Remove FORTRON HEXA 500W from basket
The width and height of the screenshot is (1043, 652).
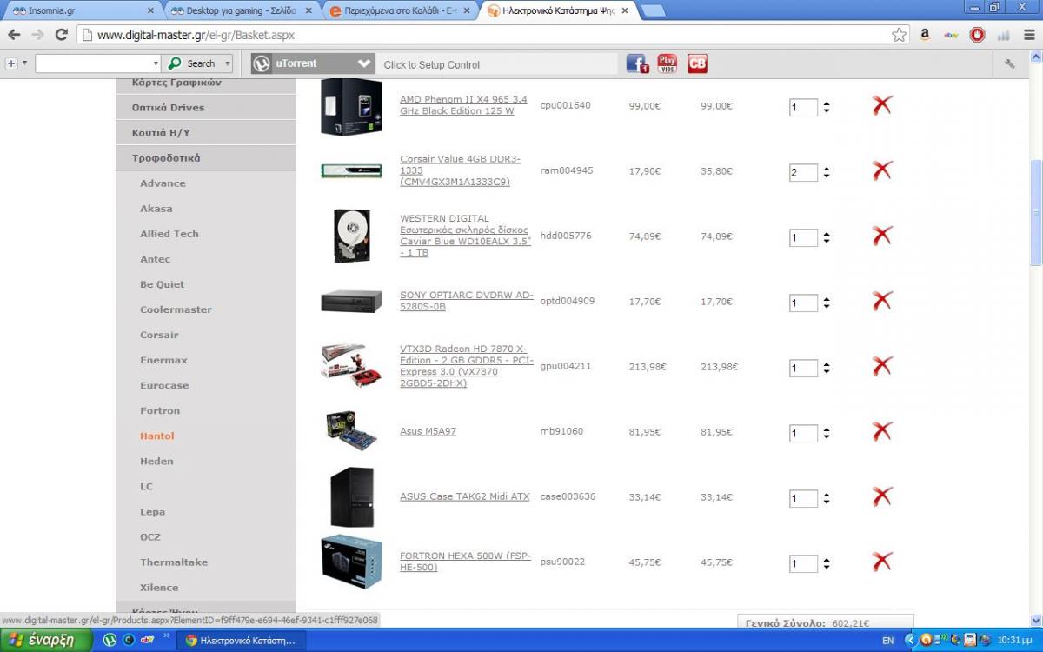(x=882, y=562)
